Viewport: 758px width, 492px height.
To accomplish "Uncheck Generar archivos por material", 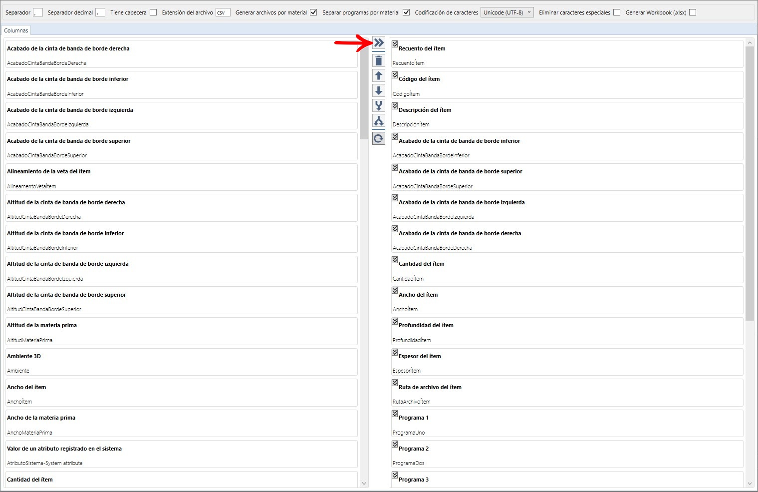I will [x=313, y=12].
